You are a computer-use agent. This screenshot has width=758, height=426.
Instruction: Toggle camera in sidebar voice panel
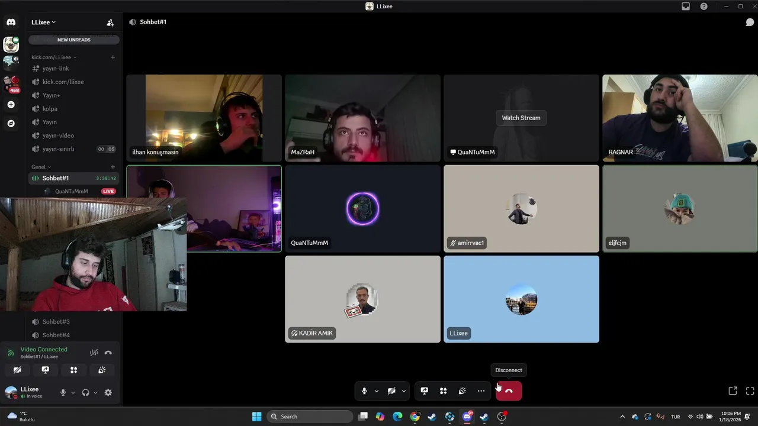[x=17, y=370]
